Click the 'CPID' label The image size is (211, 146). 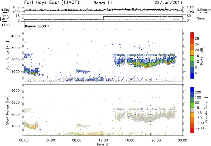pyautogui.click(x=6, y=25)
